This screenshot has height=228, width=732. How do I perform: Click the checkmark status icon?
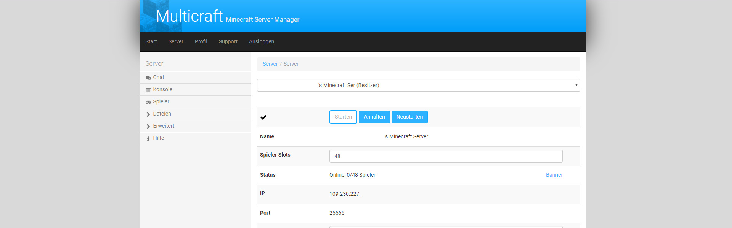(263, 117)
